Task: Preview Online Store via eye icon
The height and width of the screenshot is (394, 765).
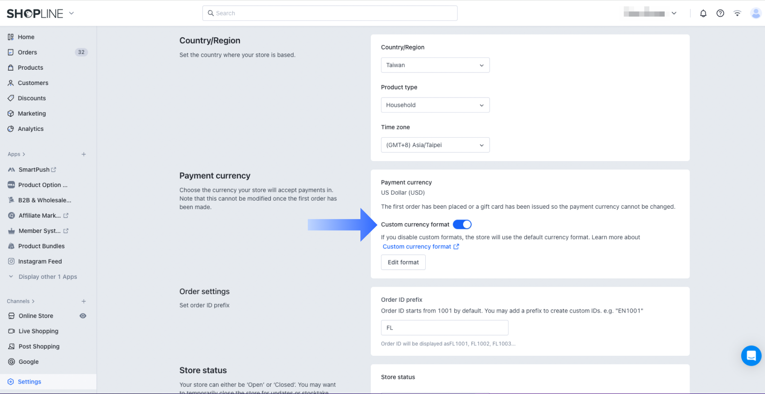Action: [x=83, y=316]
